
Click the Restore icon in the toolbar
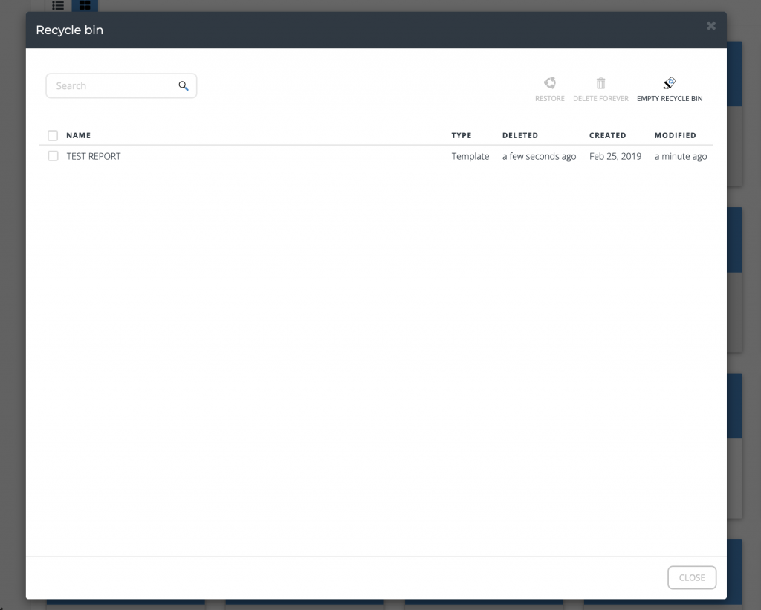point(550,83)
